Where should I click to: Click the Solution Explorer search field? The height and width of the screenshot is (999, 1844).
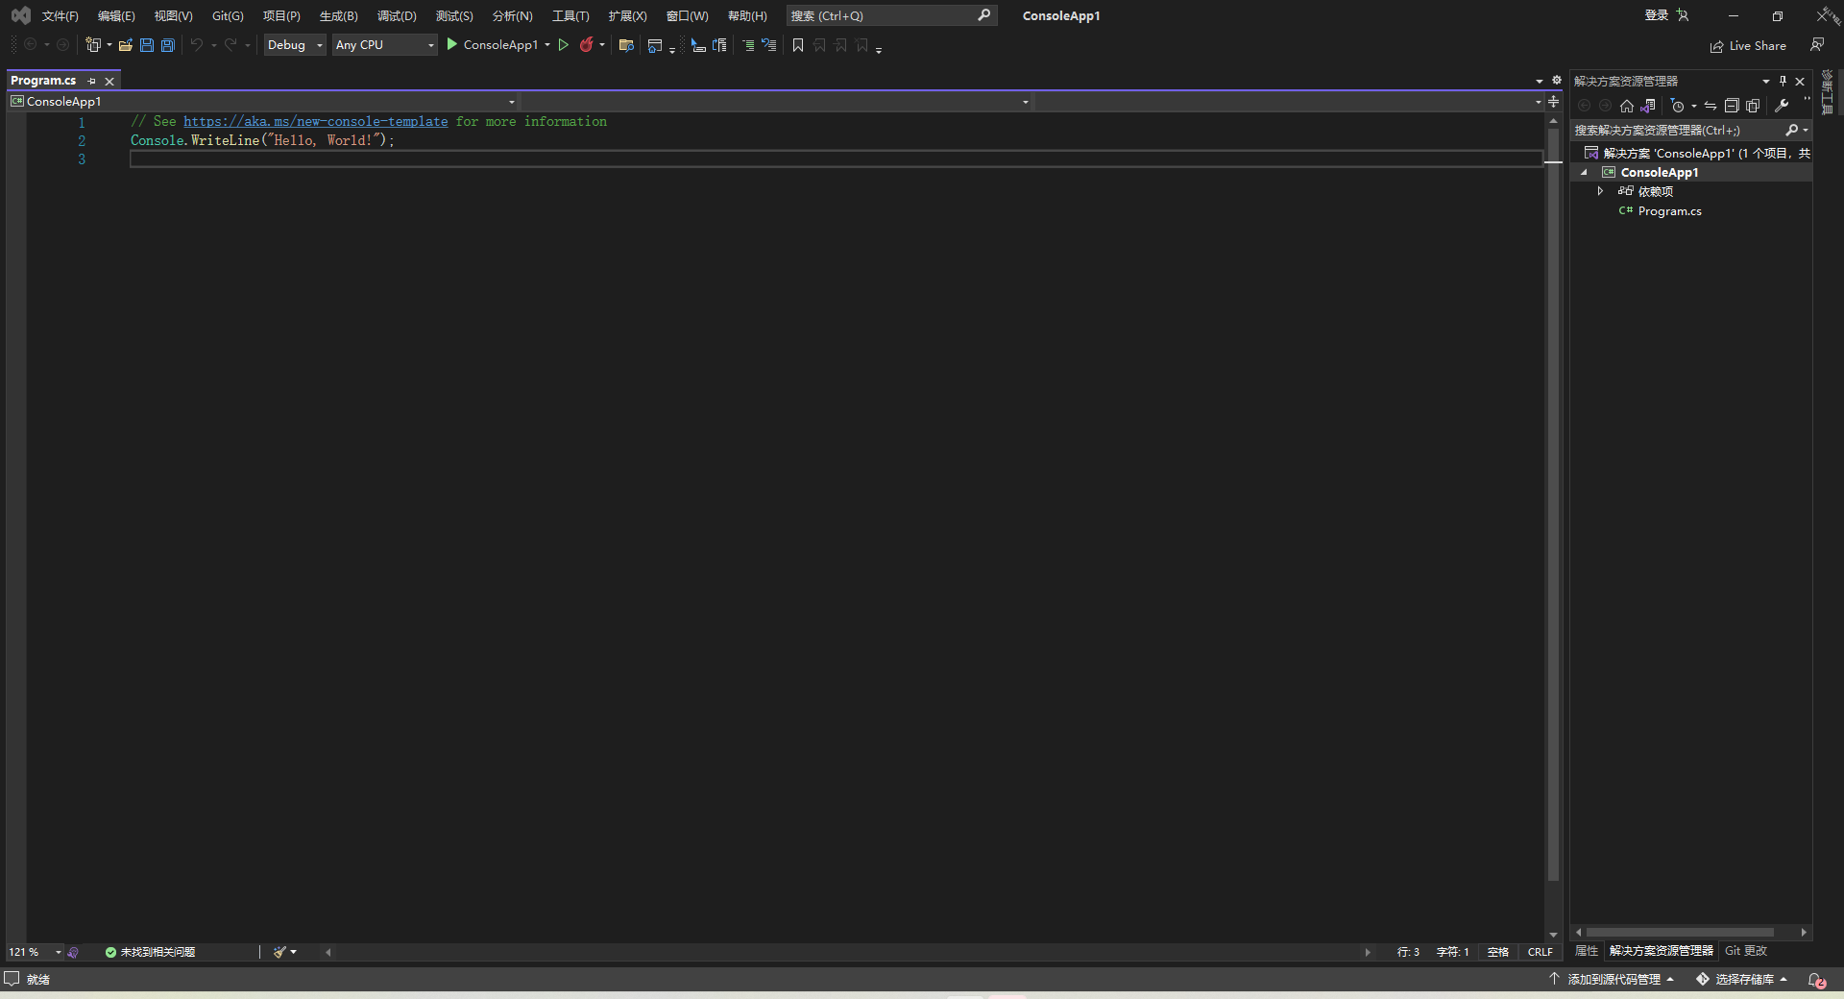[1677, 130]
